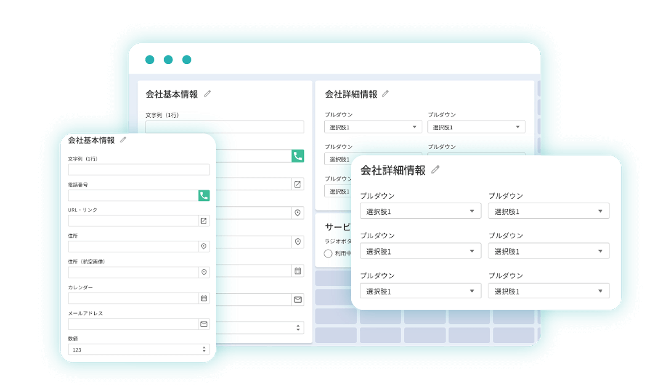Image resolution: width=671 pixels, height=389 pixels.
Task: Click the メールアドレス text field
Action: click(133, 324)
